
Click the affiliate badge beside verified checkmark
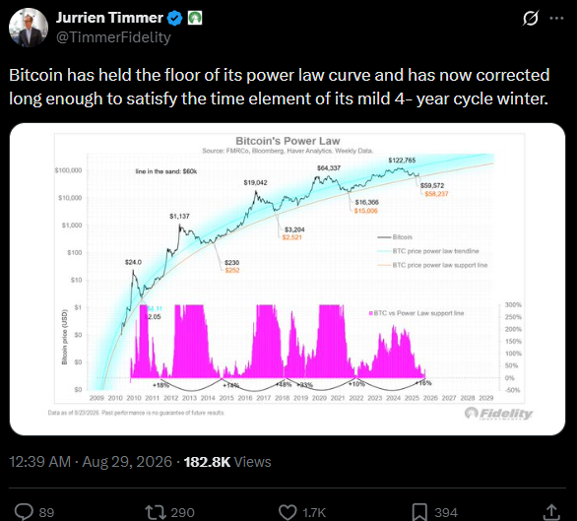click(x=195, y=18)
